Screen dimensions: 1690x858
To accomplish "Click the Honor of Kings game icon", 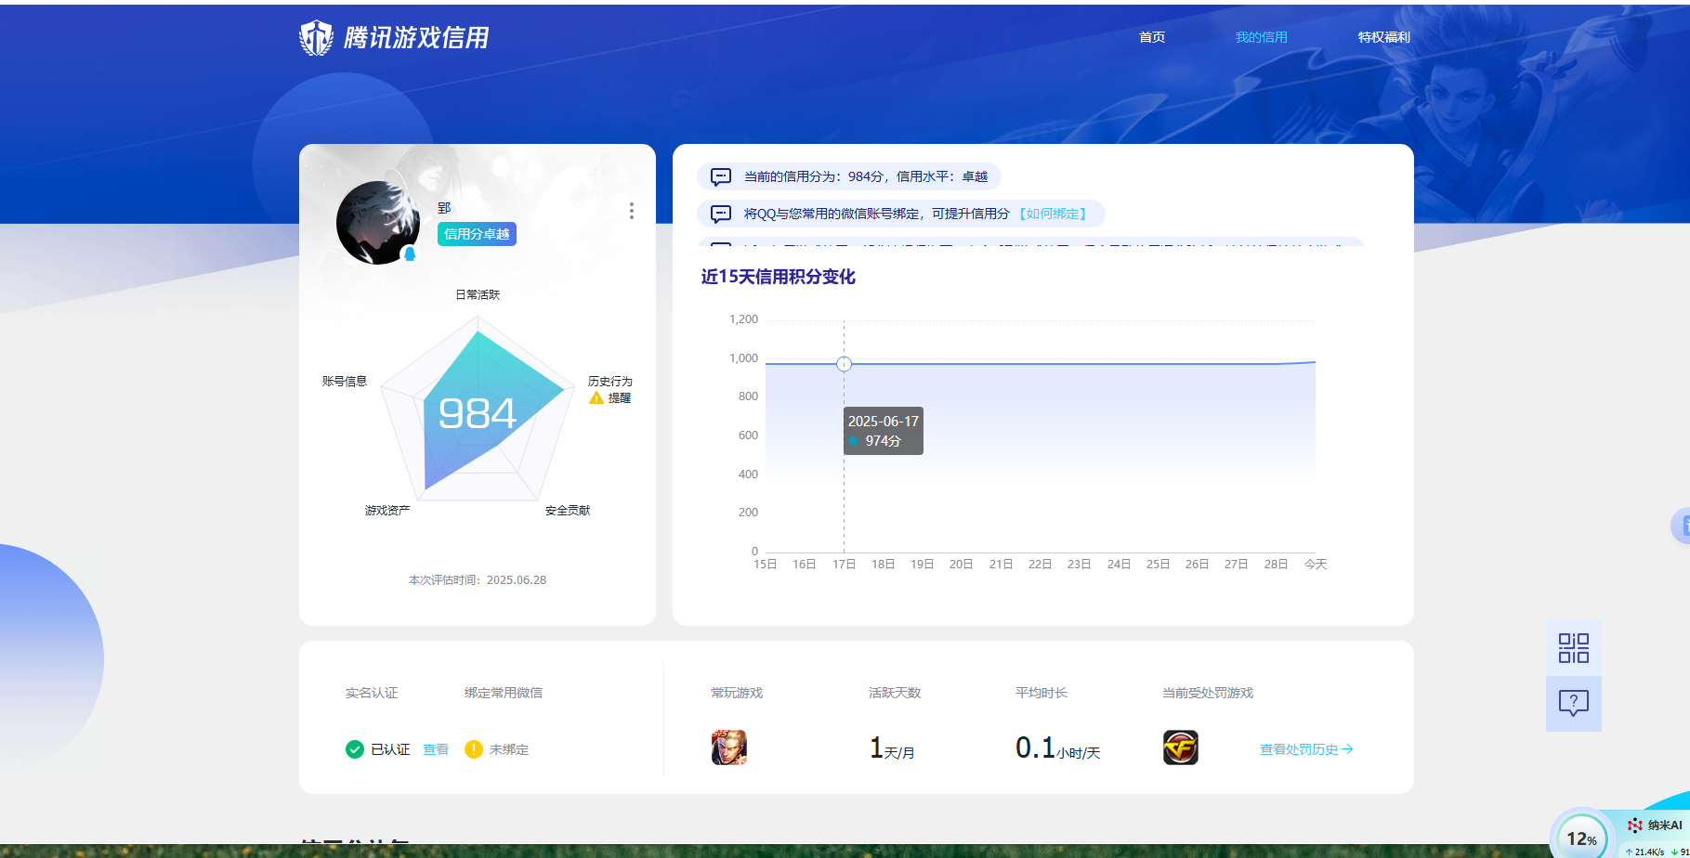I will [x=729, y=747].
